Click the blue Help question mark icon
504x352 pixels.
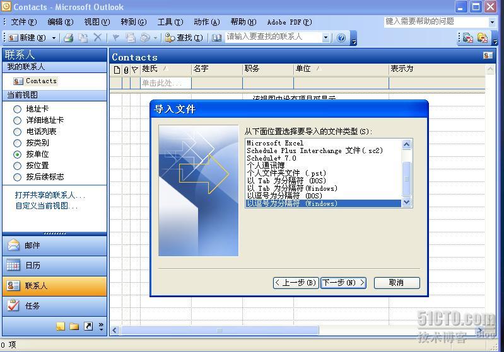[341, 38]
